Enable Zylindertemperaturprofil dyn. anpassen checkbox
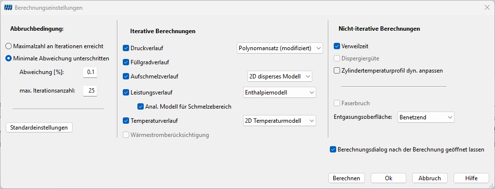Viewport: 495px width, 189px height. pyautogui.click(x=337, y=71)
